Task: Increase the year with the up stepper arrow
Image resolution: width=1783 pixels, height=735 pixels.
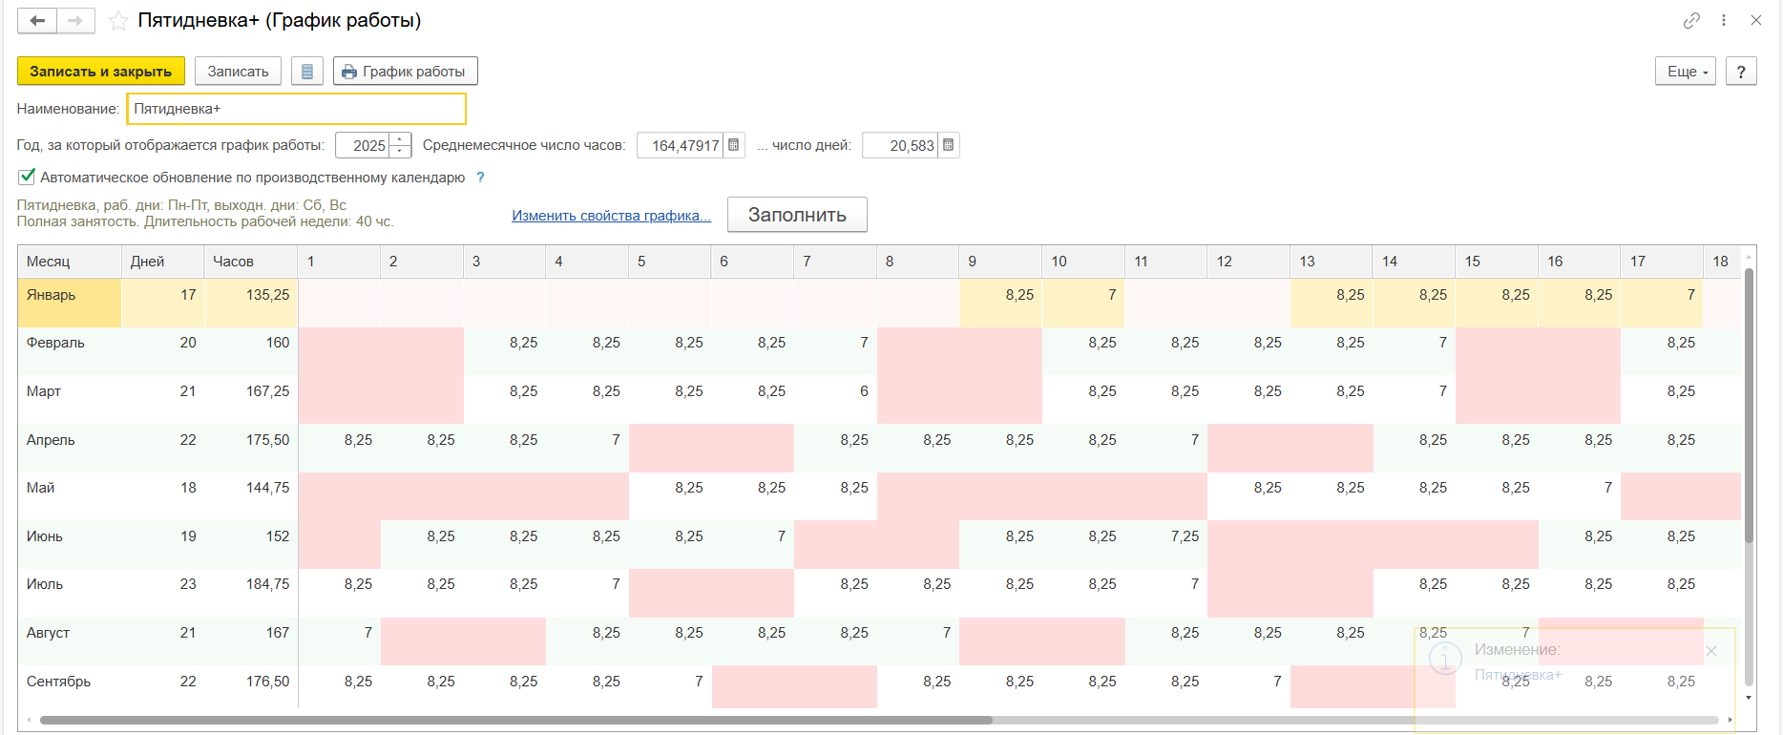Action: 401,139
